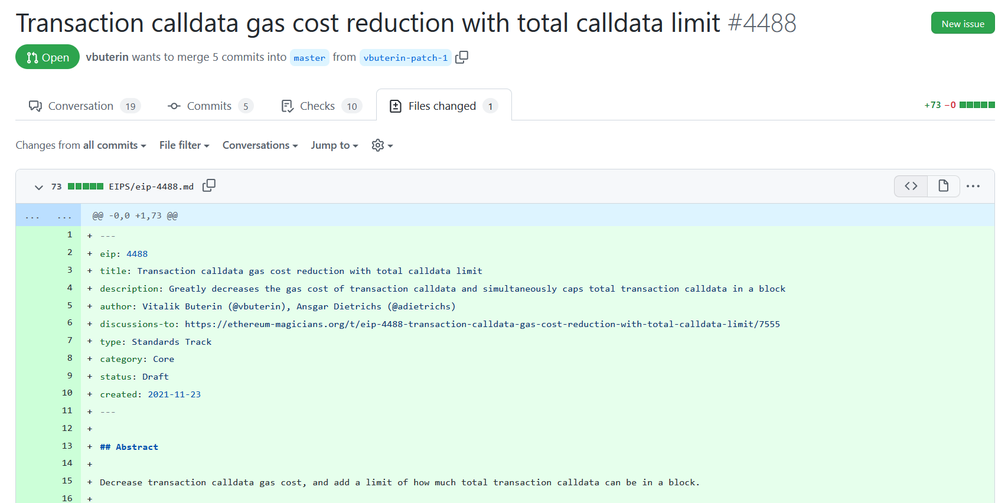This screenshot has width=1008, height=503.
Task: Click the New issue button
Action: pos(963,24)
